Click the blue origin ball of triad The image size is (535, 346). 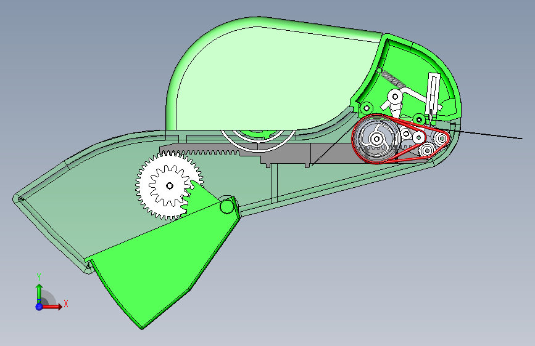[x=39, y=307]
